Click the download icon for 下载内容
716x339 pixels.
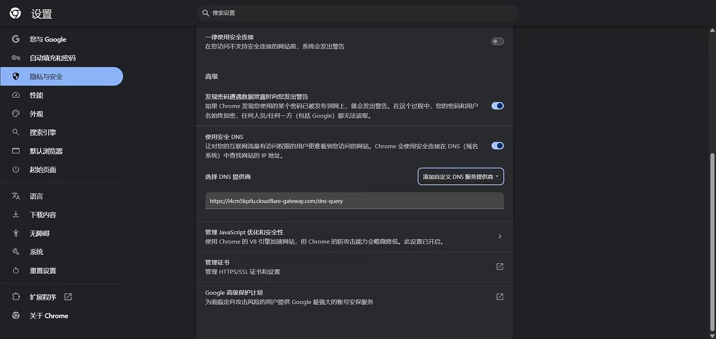tap(16, 215)
